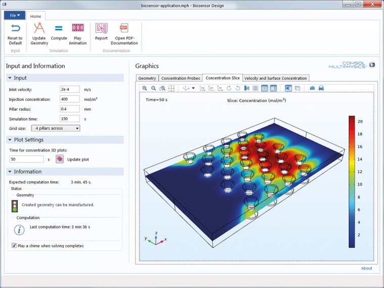384x288 pixels.
Task: Collapse the Information section
Action: (10, 172)
